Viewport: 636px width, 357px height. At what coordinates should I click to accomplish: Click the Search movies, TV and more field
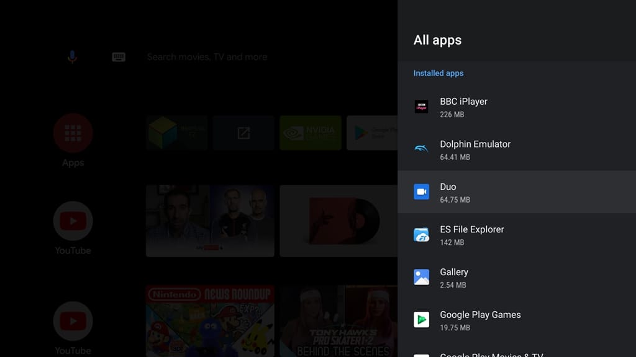pos(207,57)
